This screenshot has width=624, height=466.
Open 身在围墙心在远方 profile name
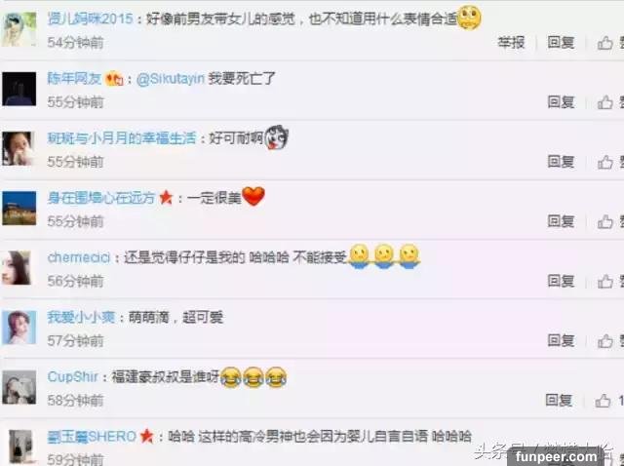[x=101, y=198]
